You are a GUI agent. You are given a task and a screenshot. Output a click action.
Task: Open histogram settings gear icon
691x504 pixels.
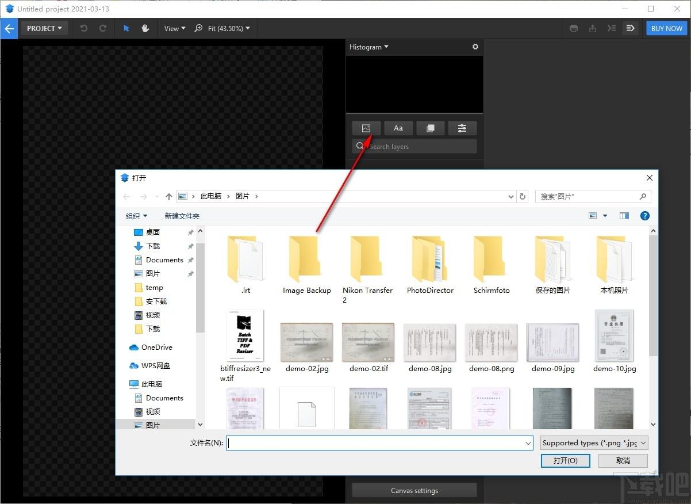tap(475, 47)
